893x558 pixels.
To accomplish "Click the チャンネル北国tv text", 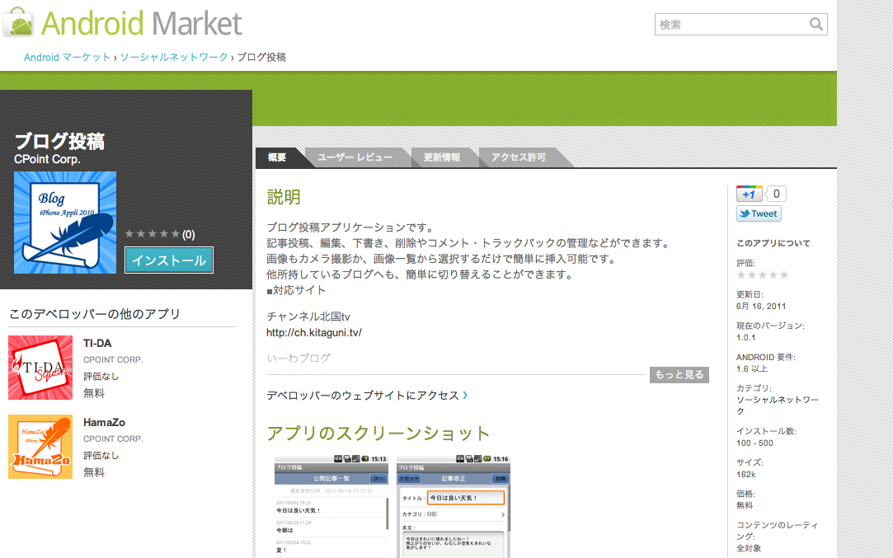I will [x=308, y=317].
